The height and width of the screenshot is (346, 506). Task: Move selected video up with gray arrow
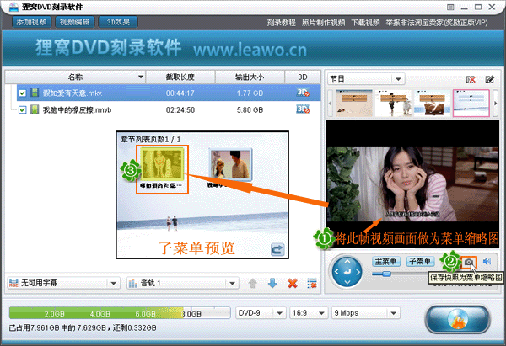tap(253, 283)
